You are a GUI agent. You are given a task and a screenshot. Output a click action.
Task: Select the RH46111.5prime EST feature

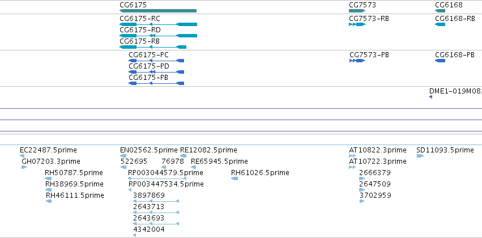pyautogui.click(x=49, y=201)
